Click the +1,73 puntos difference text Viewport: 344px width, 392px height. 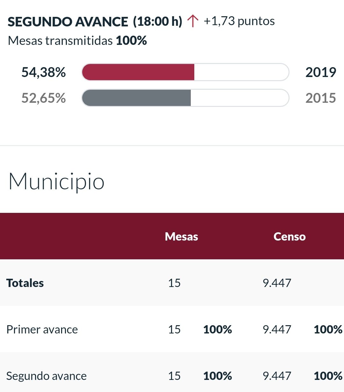pyautogui.click(x=239, y=21)
